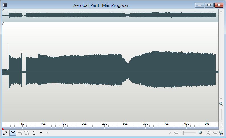The image size is (226, 138).
Task: Click the 45s mark on time ruler
Action: 186,124
